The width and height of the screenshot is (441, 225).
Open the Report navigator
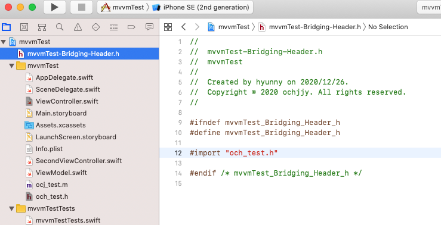click(149, 27)
